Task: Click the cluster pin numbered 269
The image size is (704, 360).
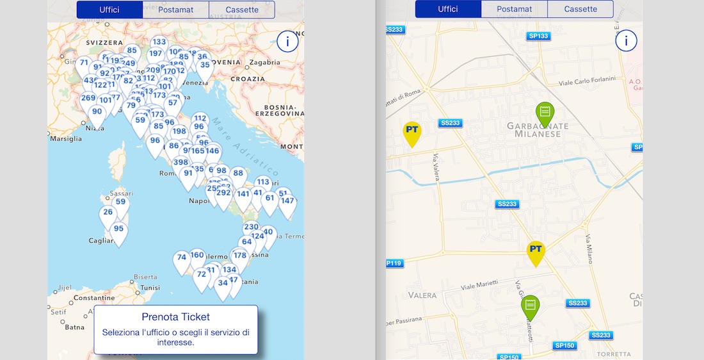Action: click(88, 99)
